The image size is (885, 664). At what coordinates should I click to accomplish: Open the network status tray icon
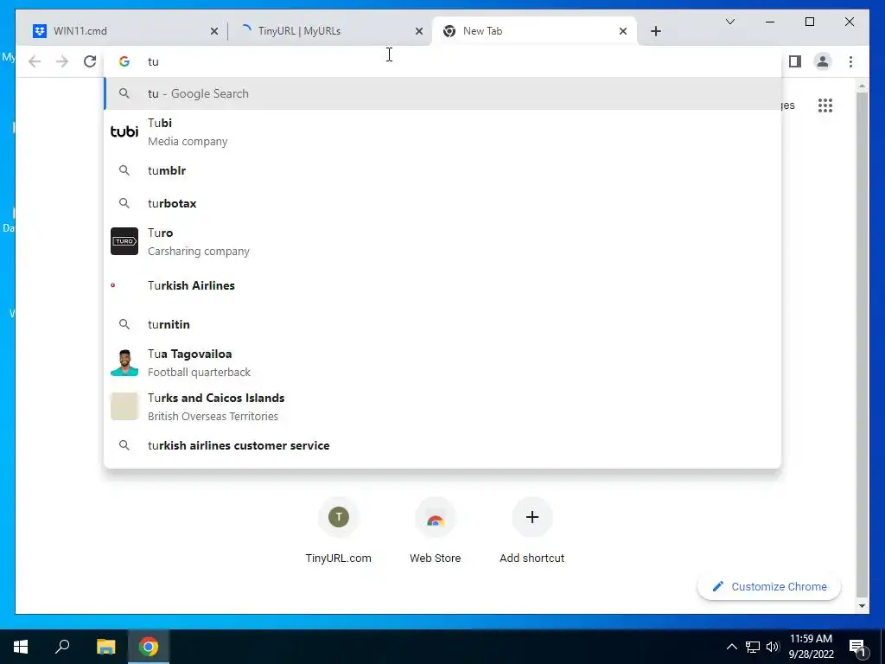coord(753,647)
